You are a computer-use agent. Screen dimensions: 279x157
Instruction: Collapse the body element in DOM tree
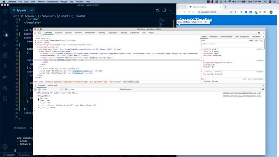(36, 45)
